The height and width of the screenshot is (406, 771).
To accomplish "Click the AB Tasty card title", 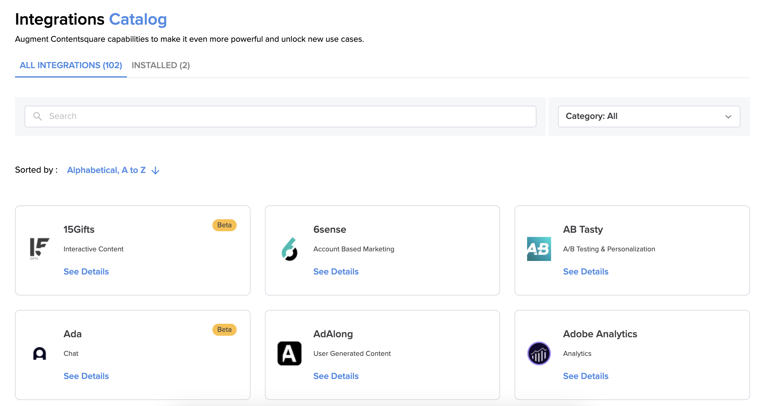I will pyautogui.click(x=583, y=229).
